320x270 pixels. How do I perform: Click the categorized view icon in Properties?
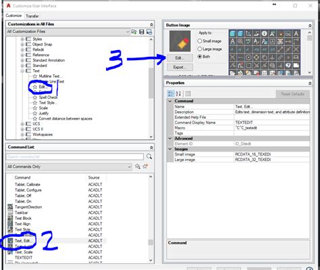(x=171, y=93)
